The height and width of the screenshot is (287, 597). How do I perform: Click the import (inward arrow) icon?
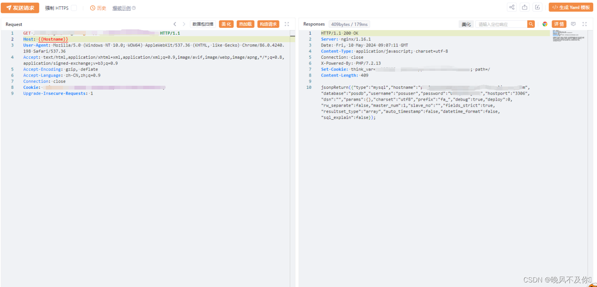click(x=537, y=7)
